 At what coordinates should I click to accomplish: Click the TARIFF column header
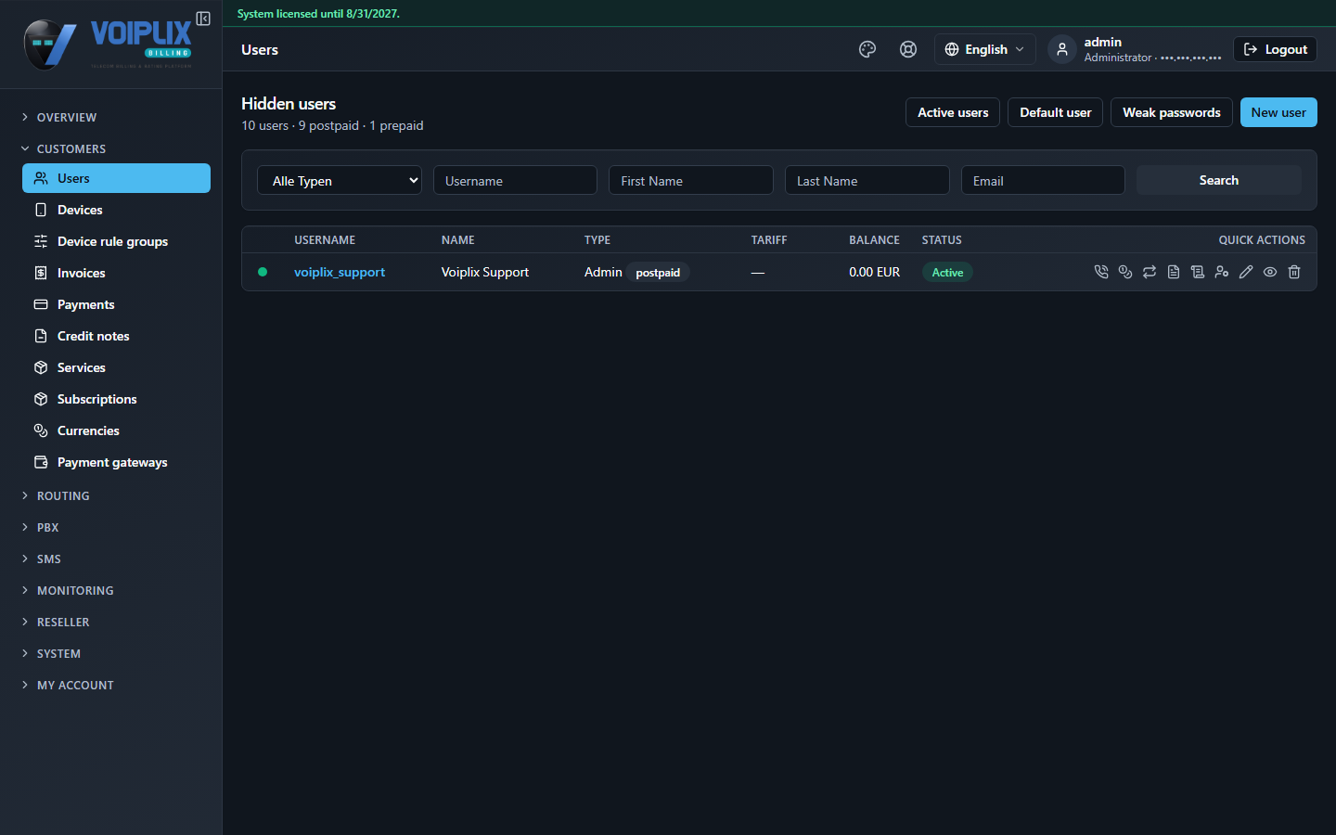tap(769, 239)
